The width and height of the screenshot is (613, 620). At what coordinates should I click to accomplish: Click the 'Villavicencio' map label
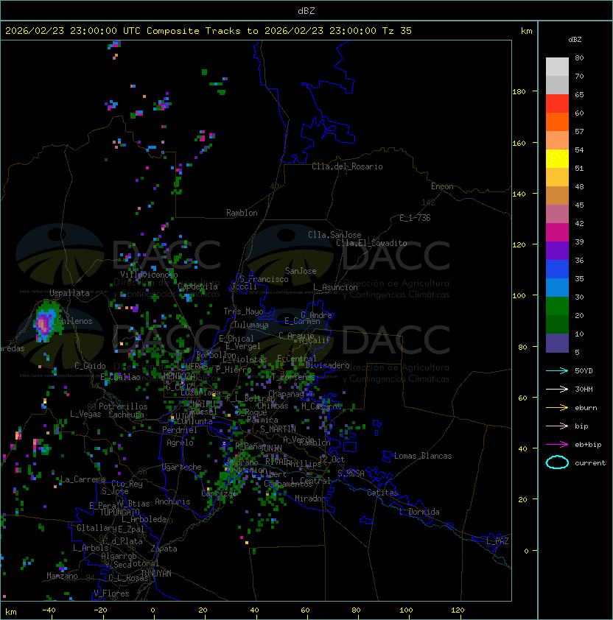149,275
